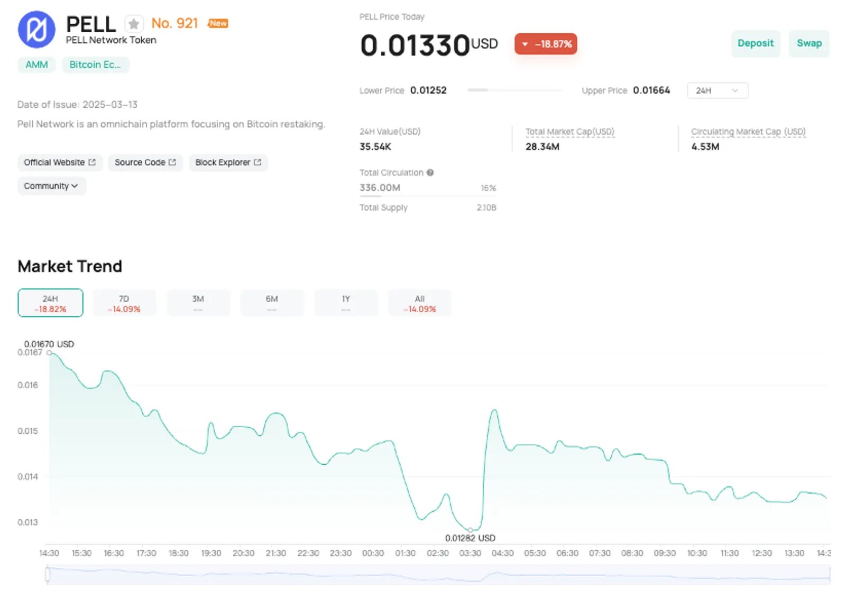The image size is (846, 600).
Task: Click the 0.01282 USD low point marker
Action: tap(470, 530)
